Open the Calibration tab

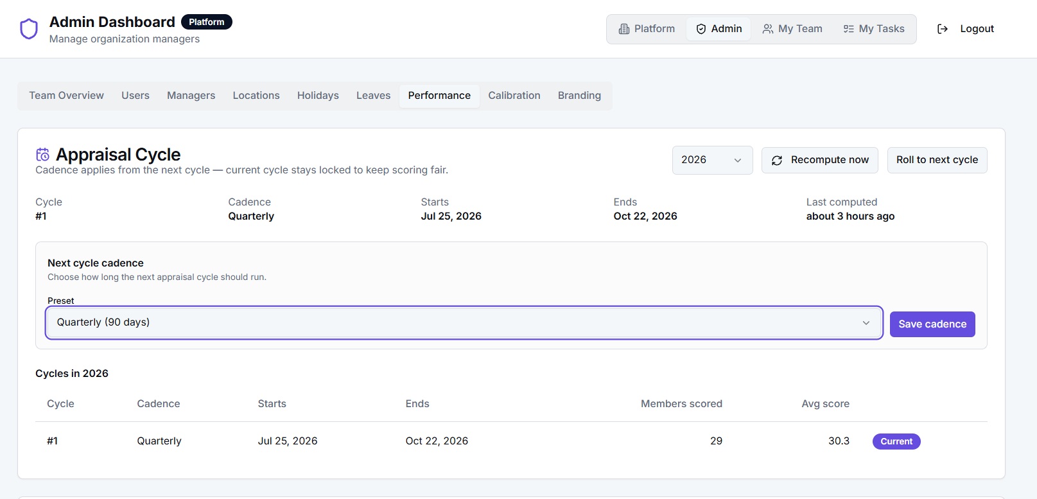click(x=514, y=96)
